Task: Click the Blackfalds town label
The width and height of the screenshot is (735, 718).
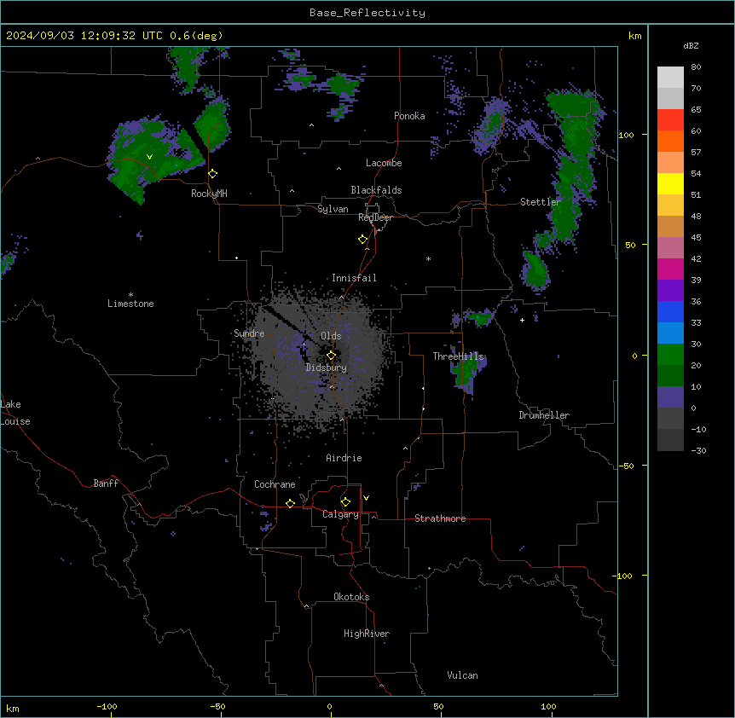Action: (x=376, y=190)
